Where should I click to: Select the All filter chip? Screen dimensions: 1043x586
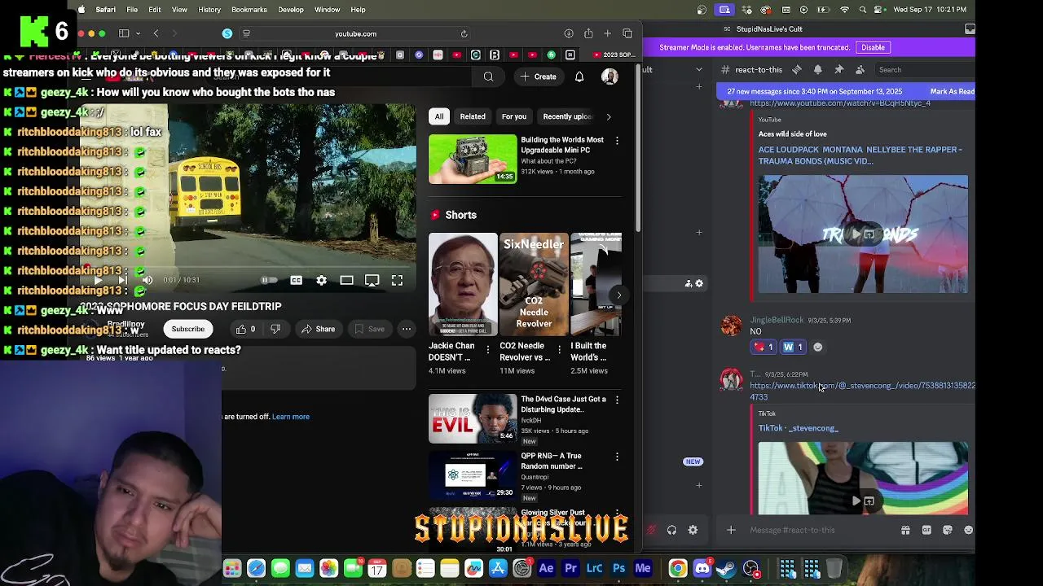coord(438,116)
